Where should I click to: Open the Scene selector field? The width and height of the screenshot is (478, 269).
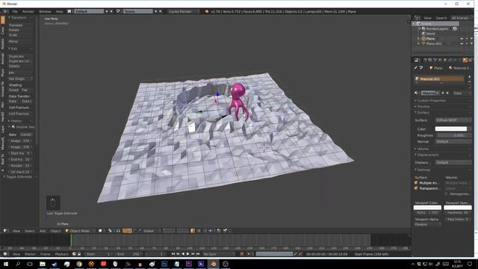tap(137, 12)
